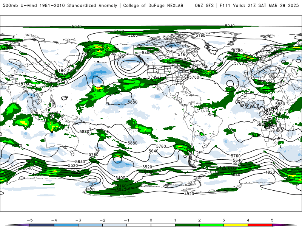This screenshot has width=302, height=227.
Task: Click the '3' colorbar scale label
Action: 223,220
